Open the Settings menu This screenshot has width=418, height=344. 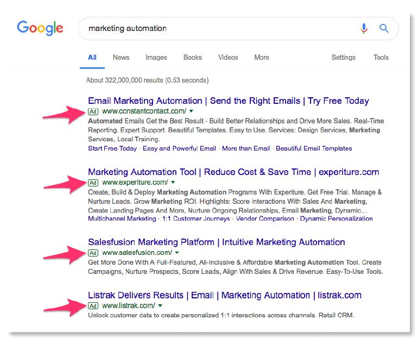pos(343,58)
